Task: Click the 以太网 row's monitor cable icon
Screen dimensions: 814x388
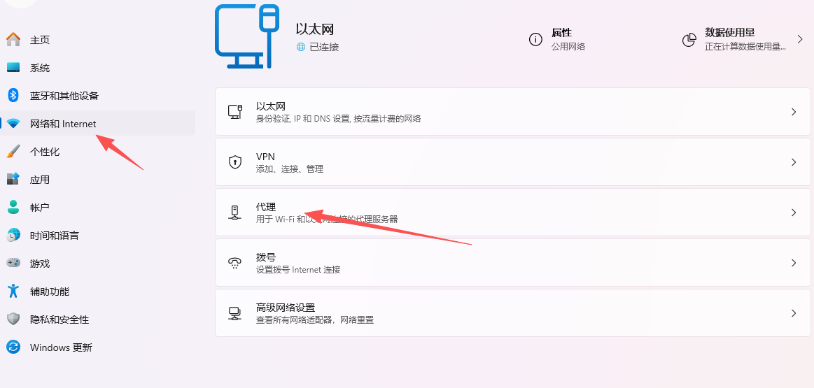Action: (235, 112)
